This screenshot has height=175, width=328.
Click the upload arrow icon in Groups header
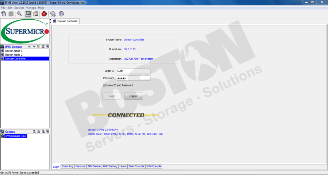tap(43, 132)
